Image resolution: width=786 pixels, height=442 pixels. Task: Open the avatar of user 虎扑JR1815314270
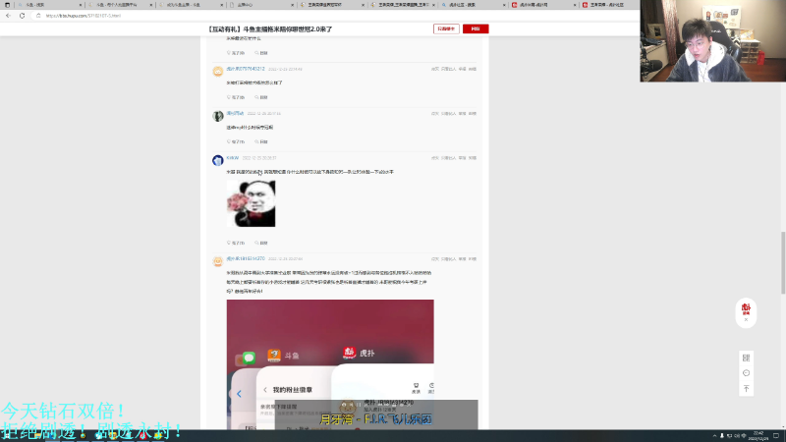pos(217,261)
